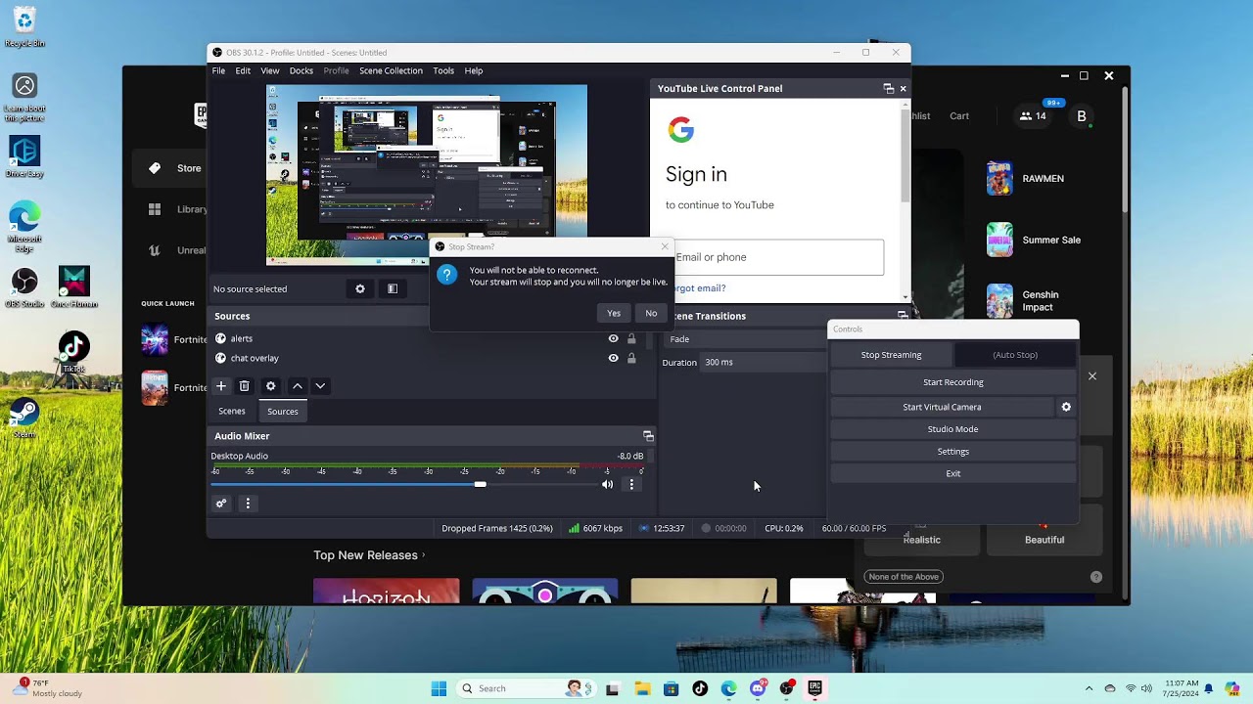This screenshot has height=704, width=1253.
Task: Mute Desktop Audio speaker icon
Action: pyautogui.click(x=608, y=484)
